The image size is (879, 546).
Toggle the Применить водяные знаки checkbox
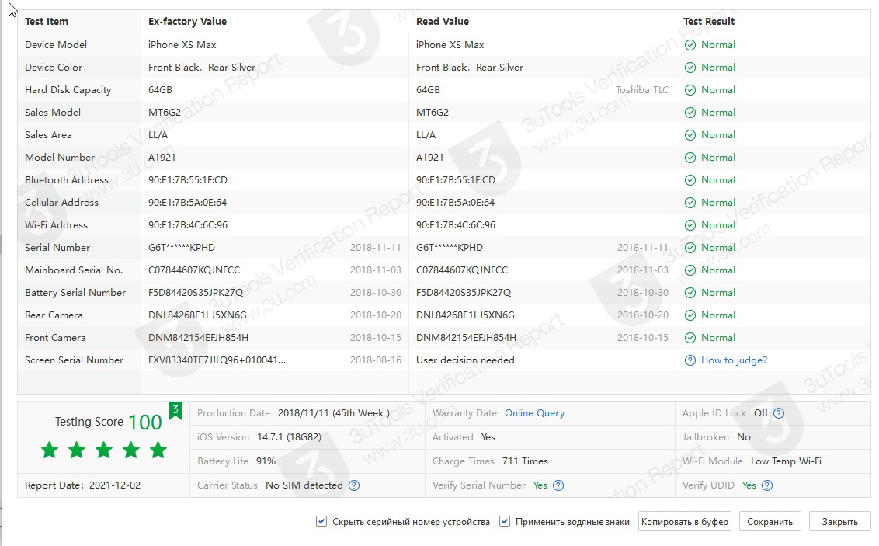[x=505, y=521]
